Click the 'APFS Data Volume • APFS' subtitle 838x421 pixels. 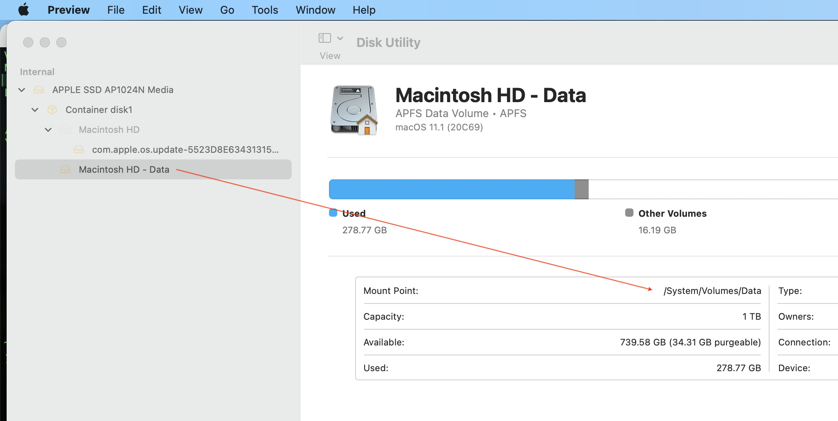461,113
